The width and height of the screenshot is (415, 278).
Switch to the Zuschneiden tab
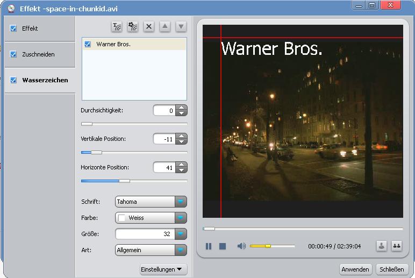[40, 54]
